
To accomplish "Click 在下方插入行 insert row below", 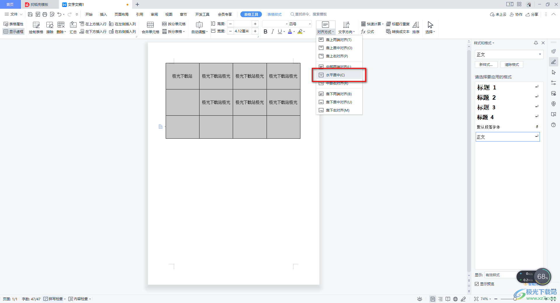I will click(93, 31).
